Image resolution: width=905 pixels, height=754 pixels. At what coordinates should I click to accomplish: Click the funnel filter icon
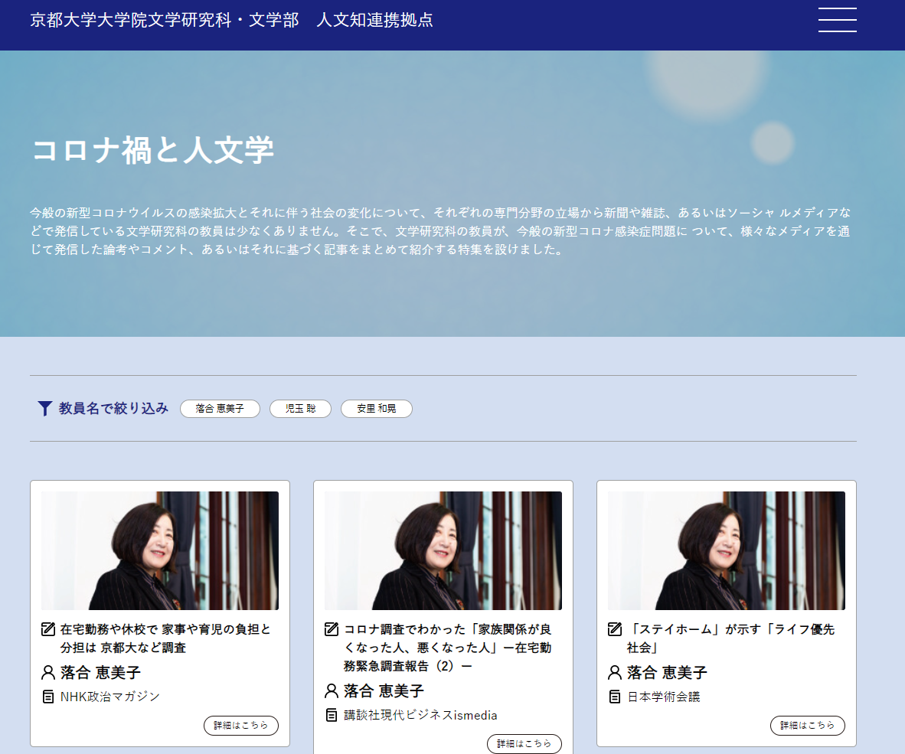pyautogui.click(x=45, y=409)
